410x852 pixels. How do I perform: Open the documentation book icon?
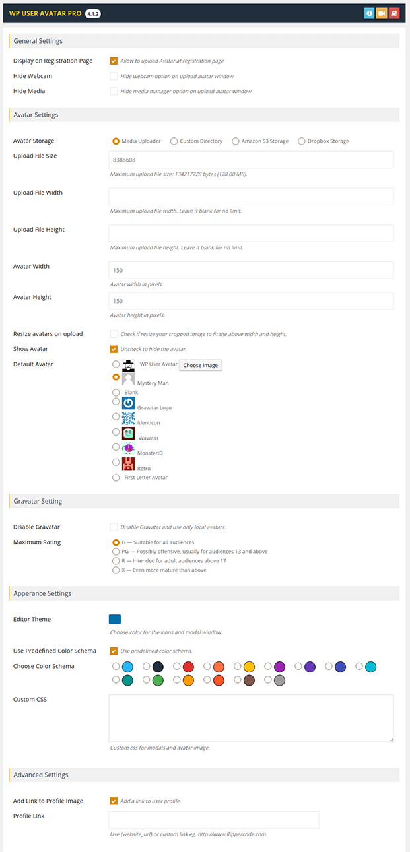[x=394, y=13]
